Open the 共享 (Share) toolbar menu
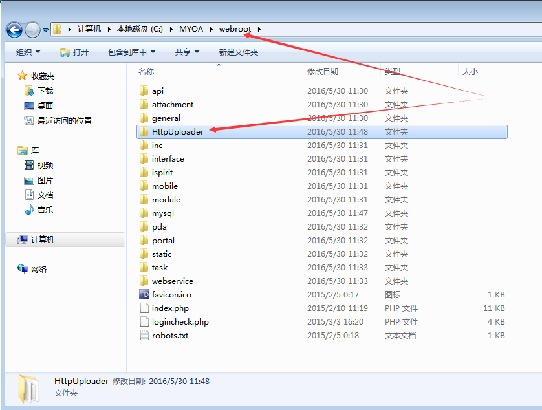 pyautogui.click(x=187, y=52)
